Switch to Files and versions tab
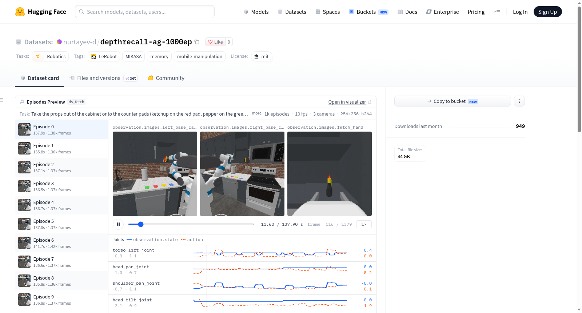Screen dimensions: 582x313 coord(103,78)
